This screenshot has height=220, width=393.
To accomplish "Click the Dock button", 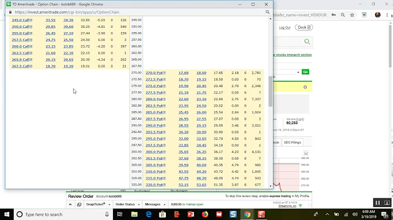I will tap(304, 27).
